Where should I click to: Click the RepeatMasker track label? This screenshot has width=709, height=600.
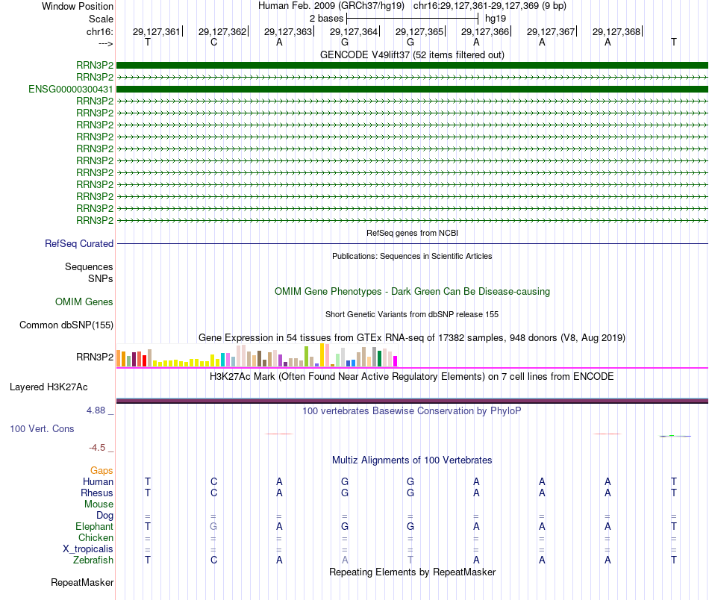[x=82, y=582]
